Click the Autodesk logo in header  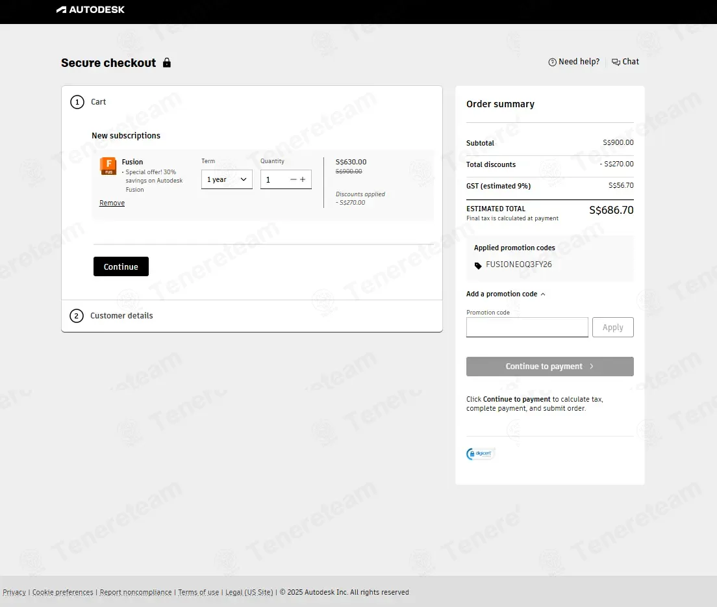click(90, 10)
